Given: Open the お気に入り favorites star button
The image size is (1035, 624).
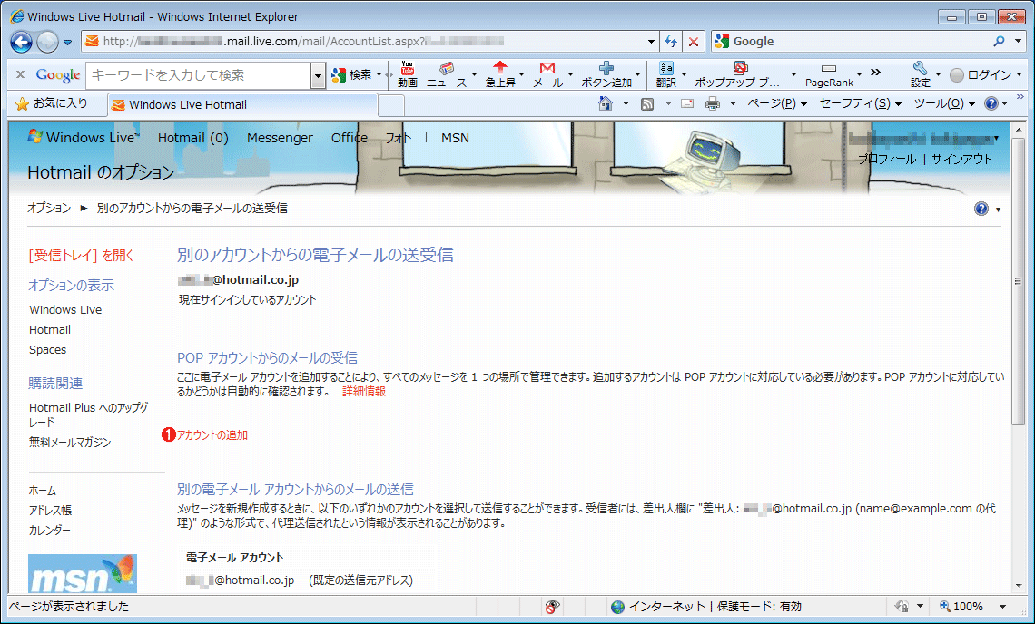Looking at the screenshot, I should point(52,103).
